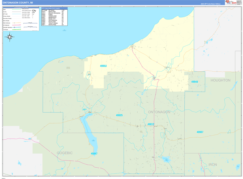Click the ZIP code 49925 label
This screenshot has width=243, height=179.
[x=119, y=115]
